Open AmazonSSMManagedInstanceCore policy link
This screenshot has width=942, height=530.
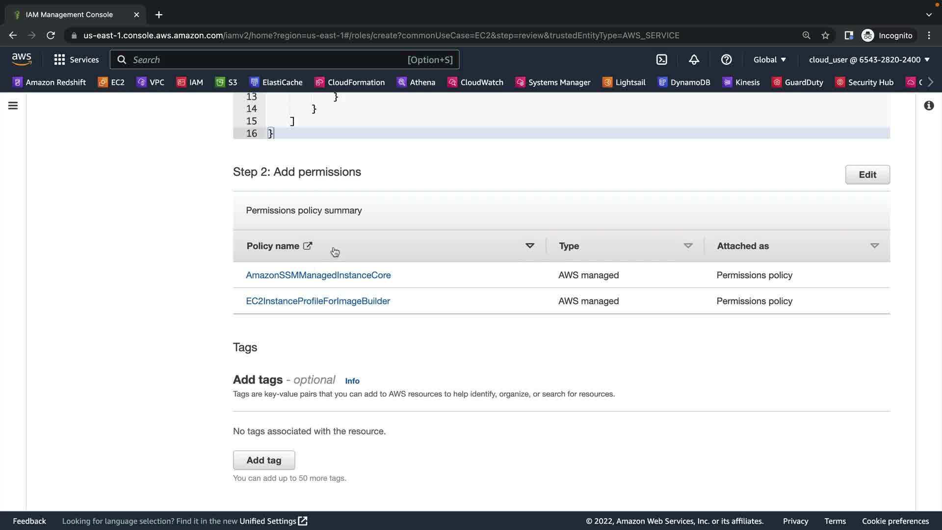click(318, 275)
